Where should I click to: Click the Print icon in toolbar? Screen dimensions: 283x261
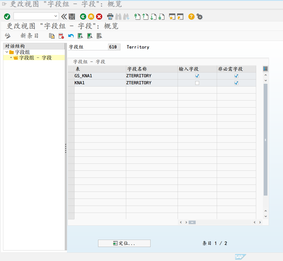(x=110, y=17)
